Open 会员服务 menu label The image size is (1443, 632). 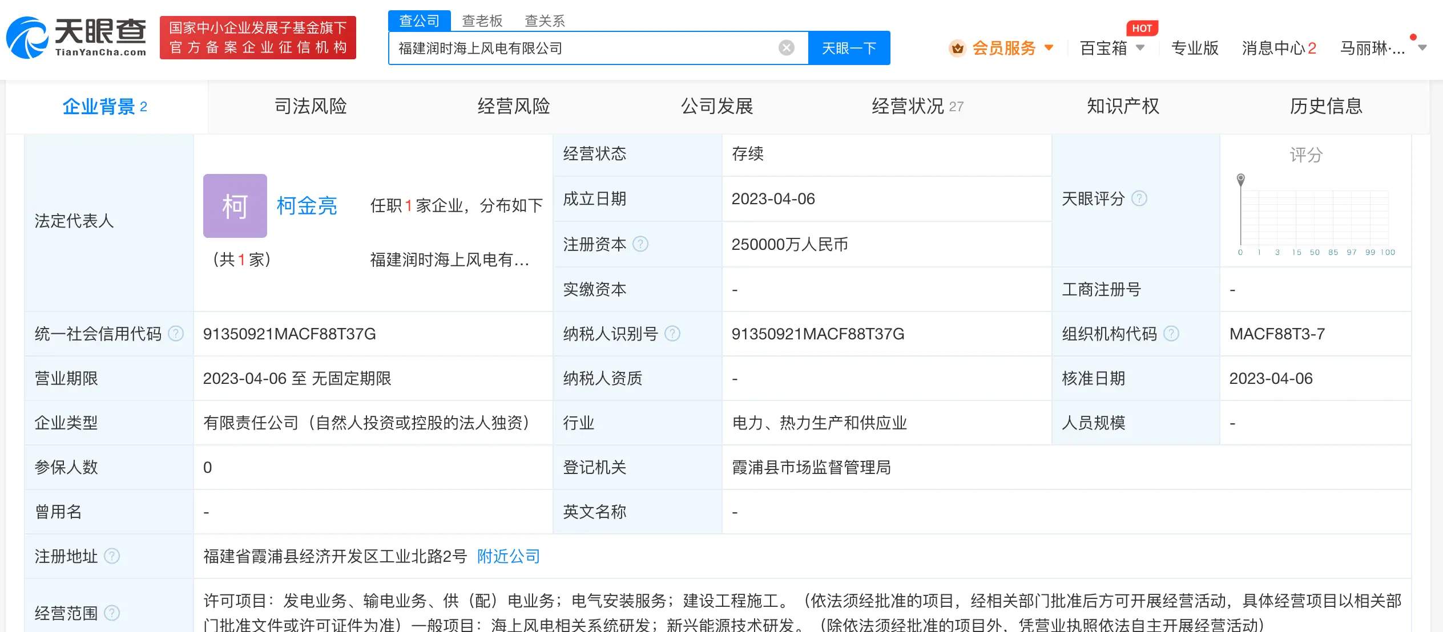pos(1004,48)
